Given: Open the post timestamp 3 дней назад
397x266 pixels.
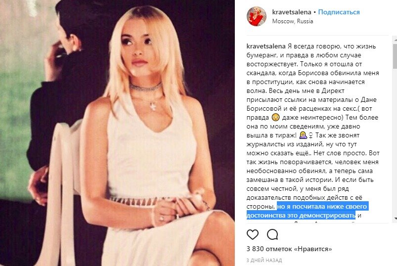Looking at the screenshot, I should click(264, 260).
